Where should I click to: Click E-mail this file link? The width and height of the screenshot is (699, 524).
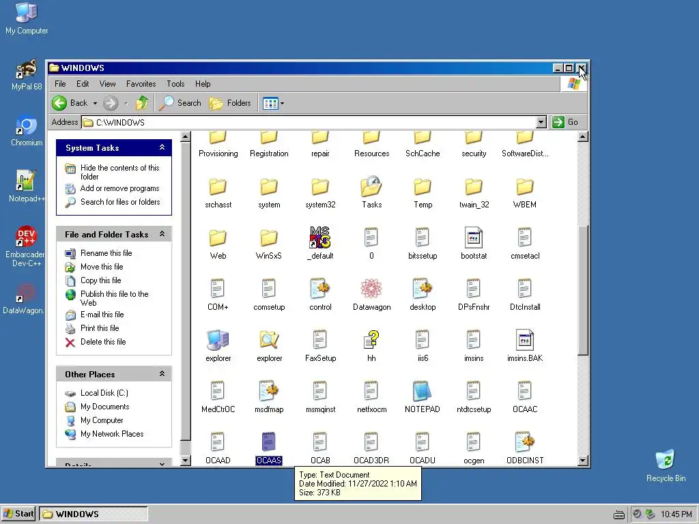pos(102,315)
